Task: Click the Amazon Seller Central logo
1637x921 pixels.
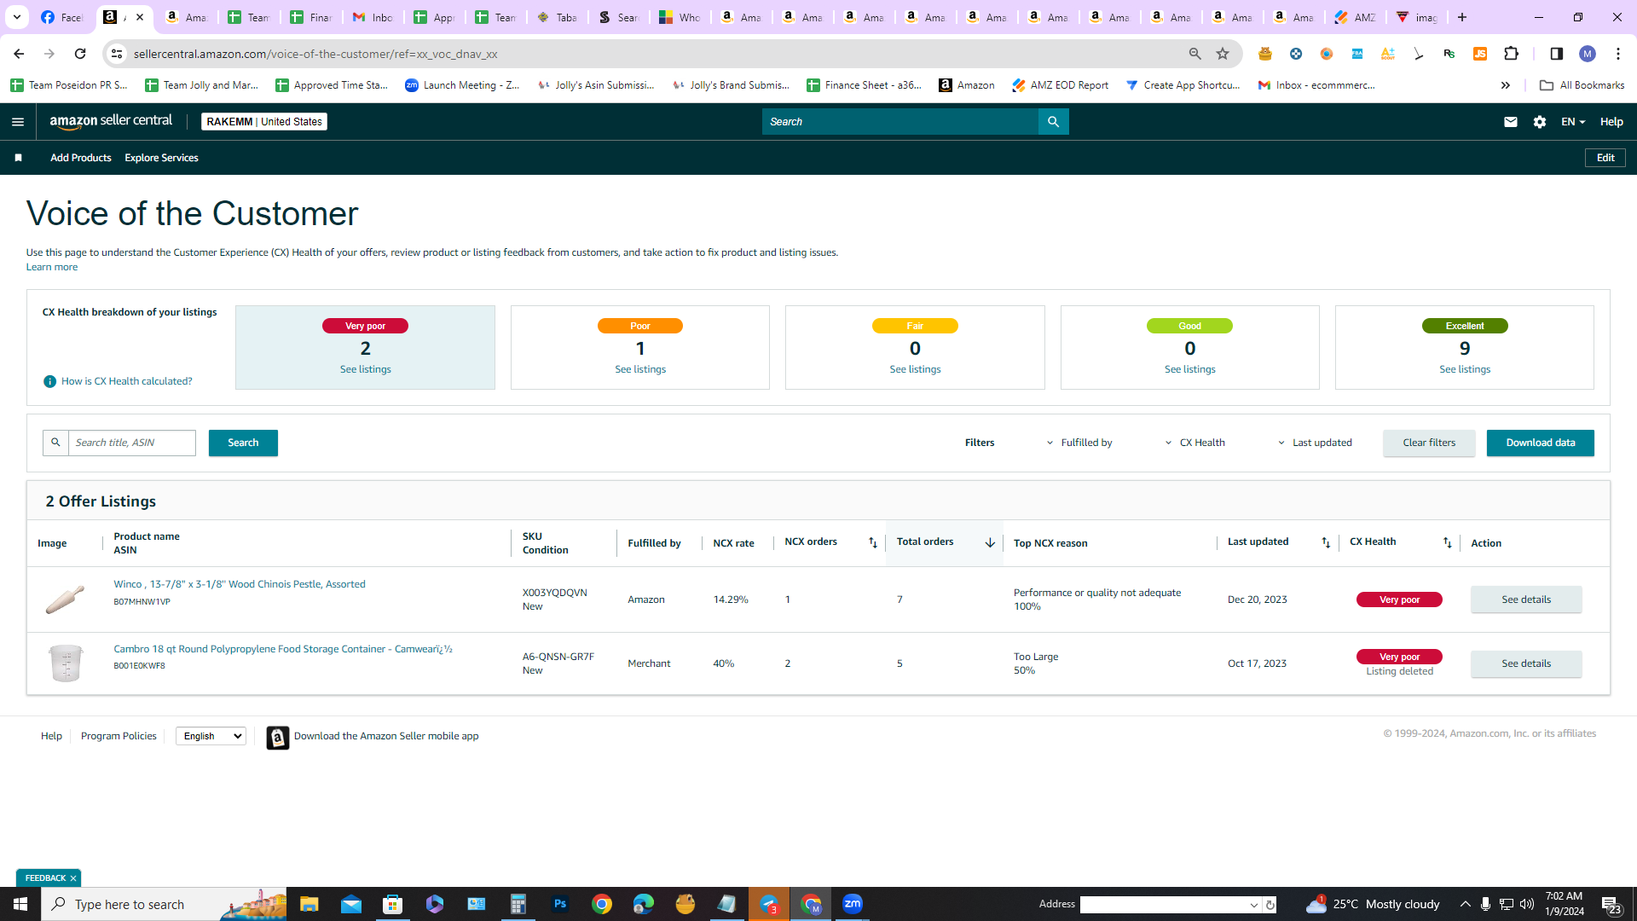Action: [111, 121]
